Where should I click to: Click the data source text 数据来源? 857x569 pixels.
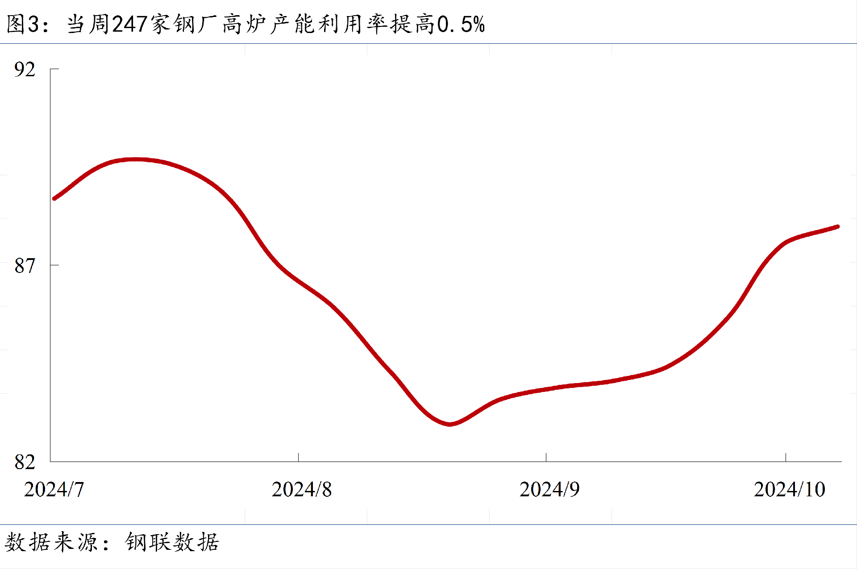pyautogui.click(x=51, y=543)
